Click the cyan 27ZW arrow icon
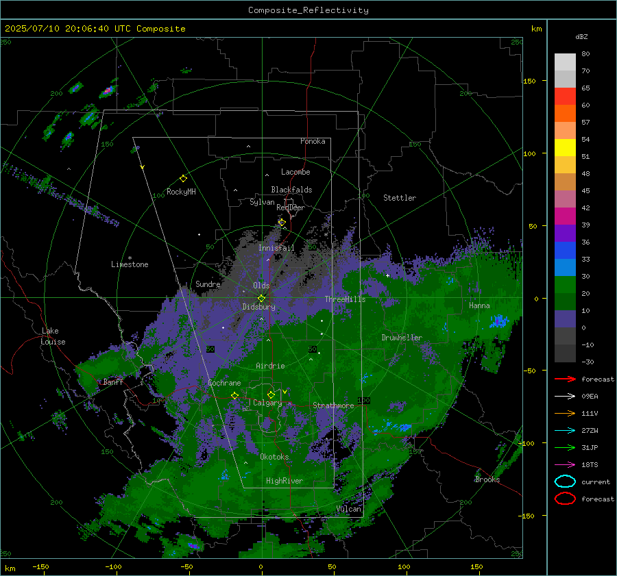 pos(565,431)
